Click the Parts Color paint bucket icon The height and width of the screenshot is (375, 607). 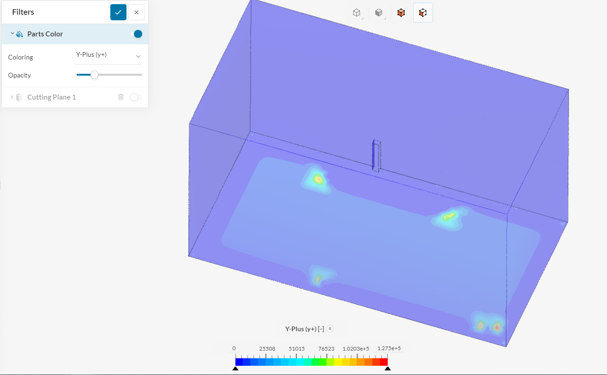pos(19,34)
